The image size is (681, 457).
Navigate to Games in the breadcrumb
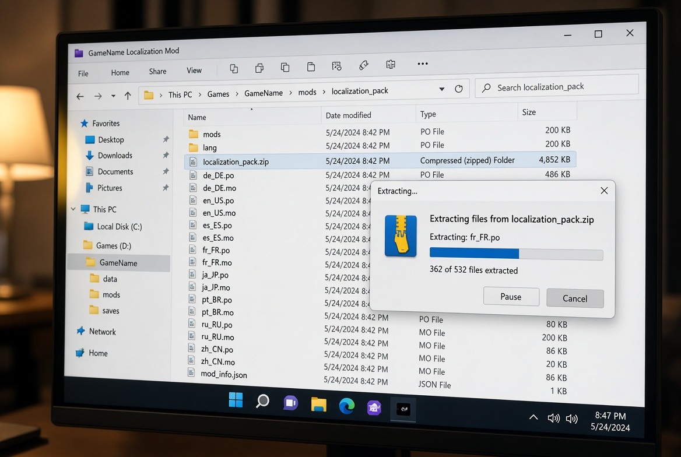coord(218,94)
